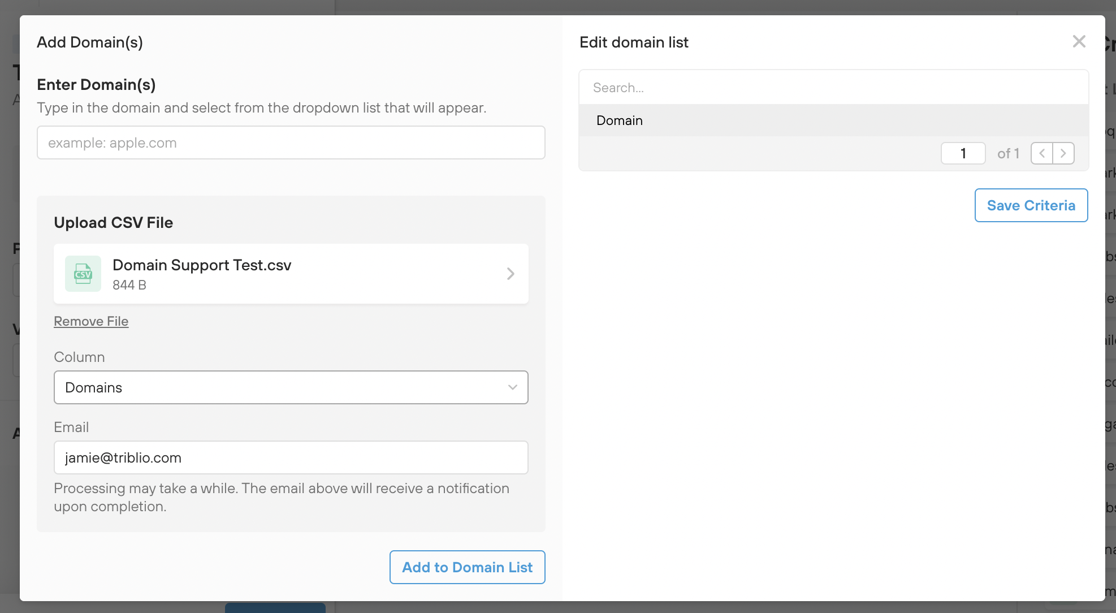
Task: Click the green CSV file icon
Action: click(83, 274)
